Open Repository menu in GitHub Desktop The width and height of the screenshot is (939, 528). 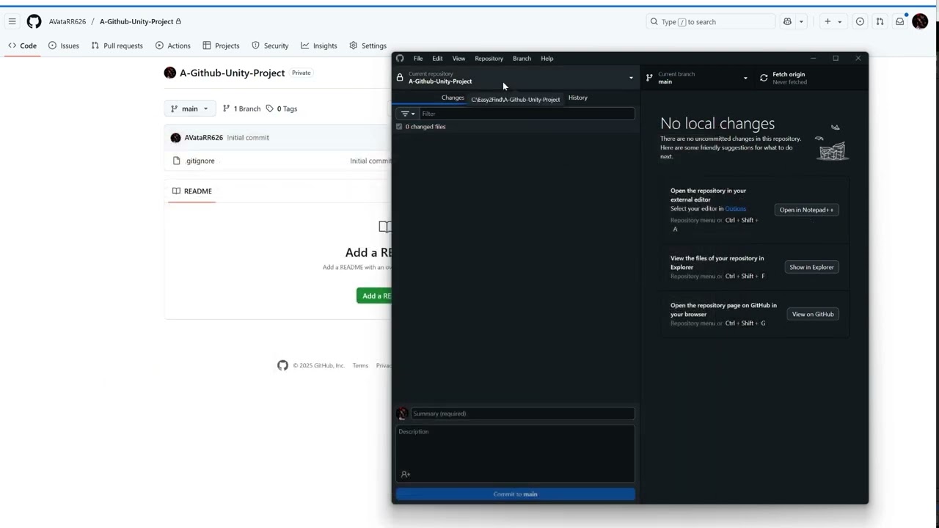[x=489, y=58]
